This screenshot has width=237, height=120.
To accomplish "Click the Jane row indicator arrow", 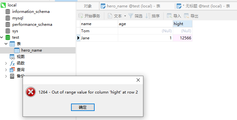I will 78,38.
